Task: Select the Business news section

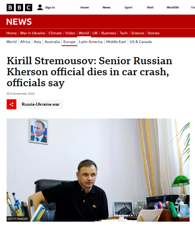Action: point(109,33)
